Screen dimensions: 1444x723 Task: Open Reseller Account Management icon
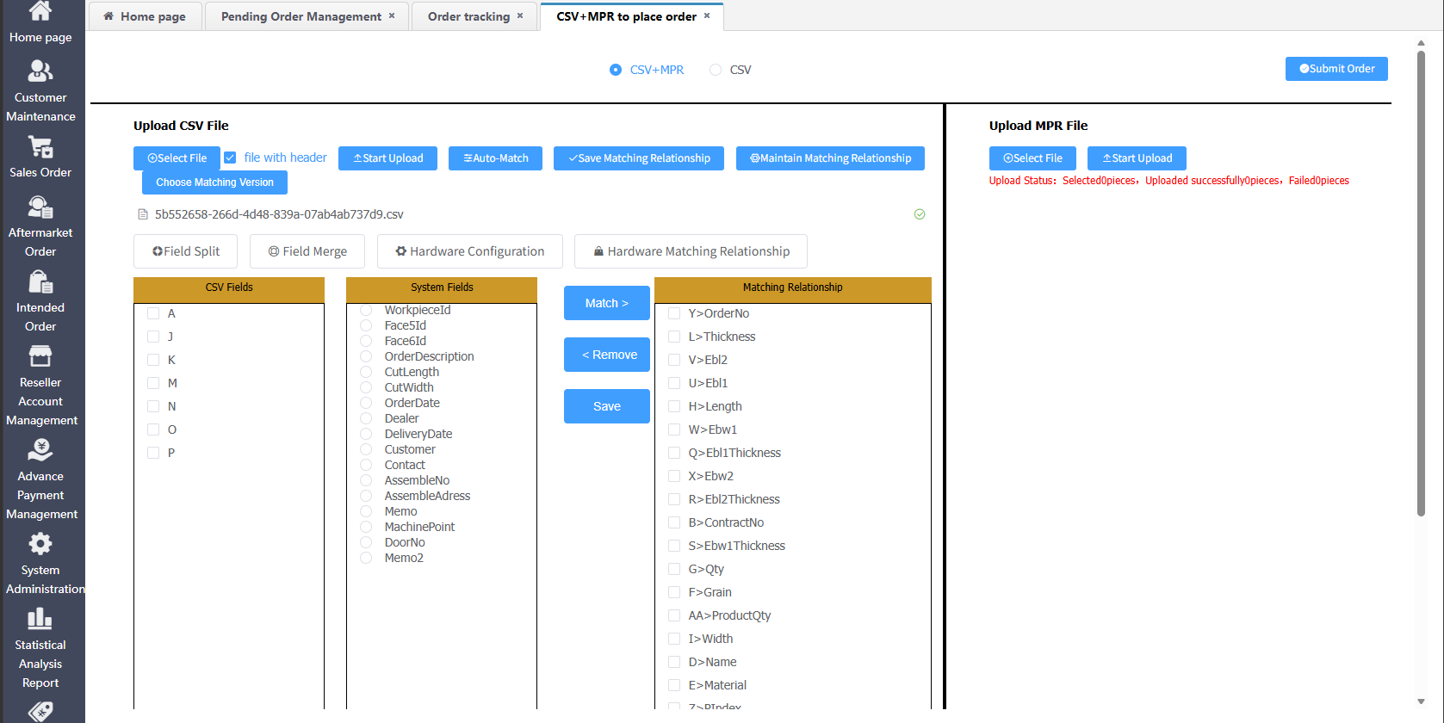pos(40,356)
